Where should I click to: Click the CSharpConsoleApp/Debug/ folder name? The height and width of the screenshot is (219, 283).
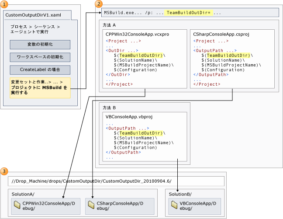point(120,206)
